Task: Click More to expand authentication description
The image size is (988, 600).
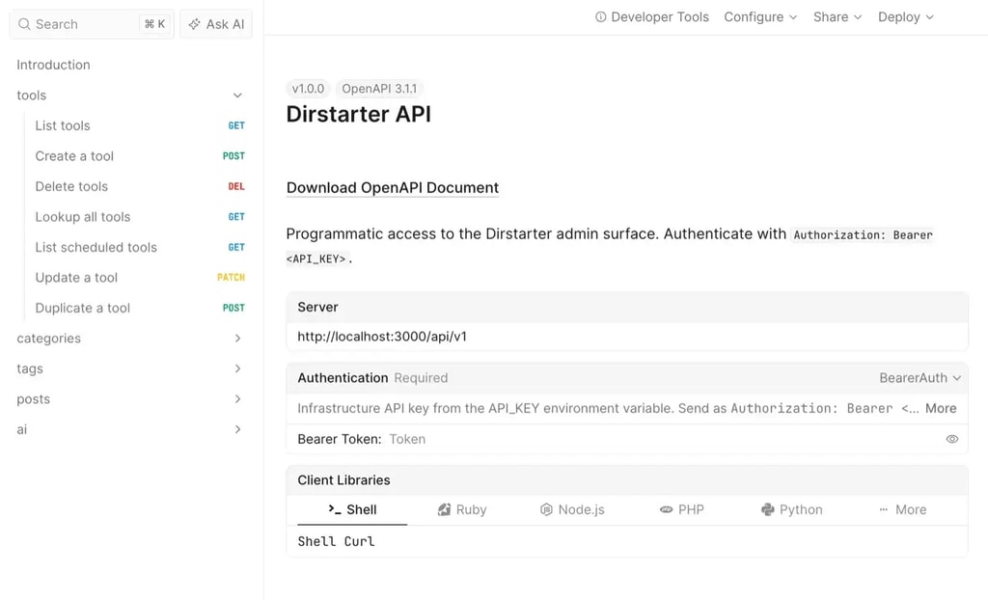Action: pos(941,408)
